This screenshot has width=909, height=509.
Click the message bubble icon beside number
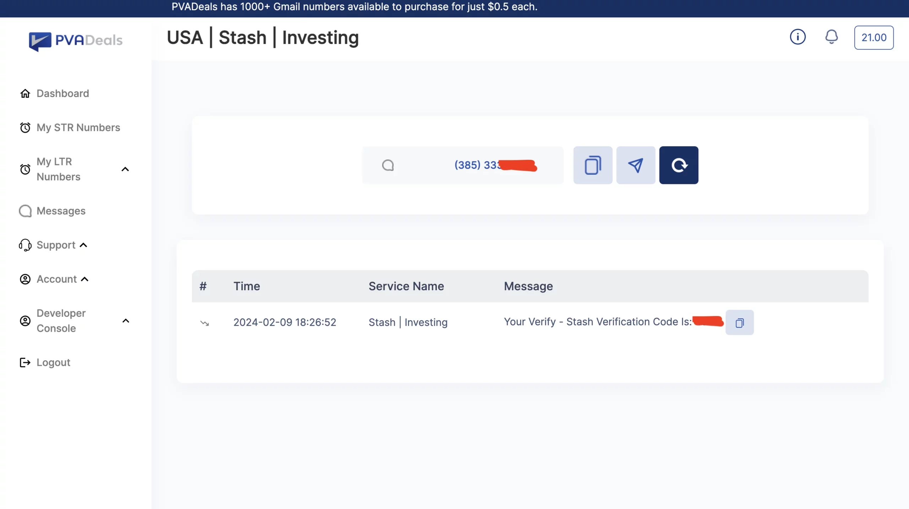pos(388,165)
